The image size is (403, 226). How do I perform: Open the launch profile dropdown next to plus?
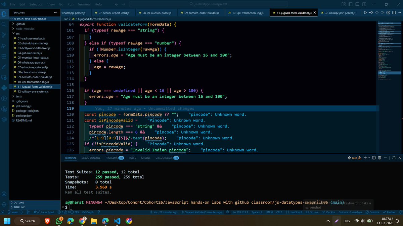(x=369, y=158)
